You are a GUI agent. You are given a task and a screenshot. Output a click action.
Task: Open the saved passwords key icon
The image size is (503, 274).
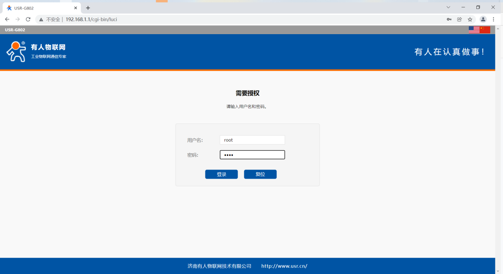tap(449, 19)
